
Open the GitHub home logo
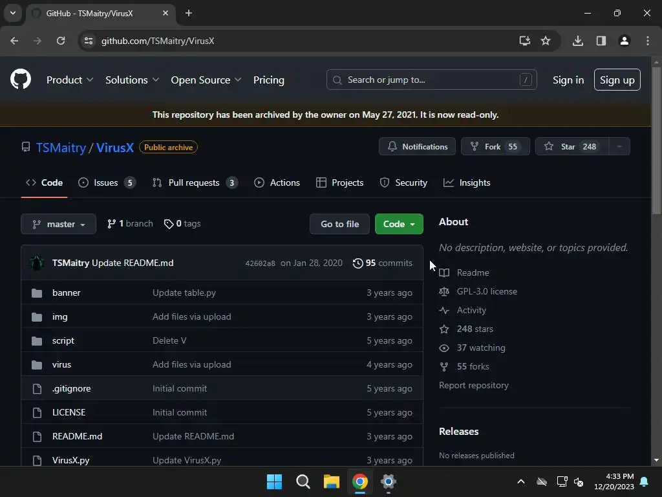pos(21,80)
